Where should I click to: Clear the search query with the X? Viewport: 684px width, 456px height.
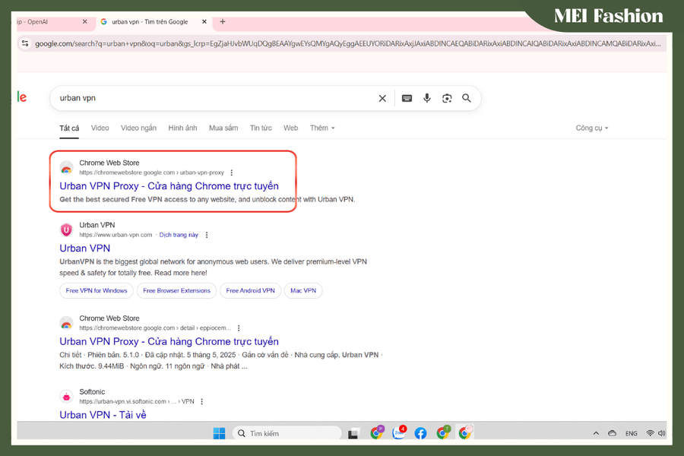[382, 98]
